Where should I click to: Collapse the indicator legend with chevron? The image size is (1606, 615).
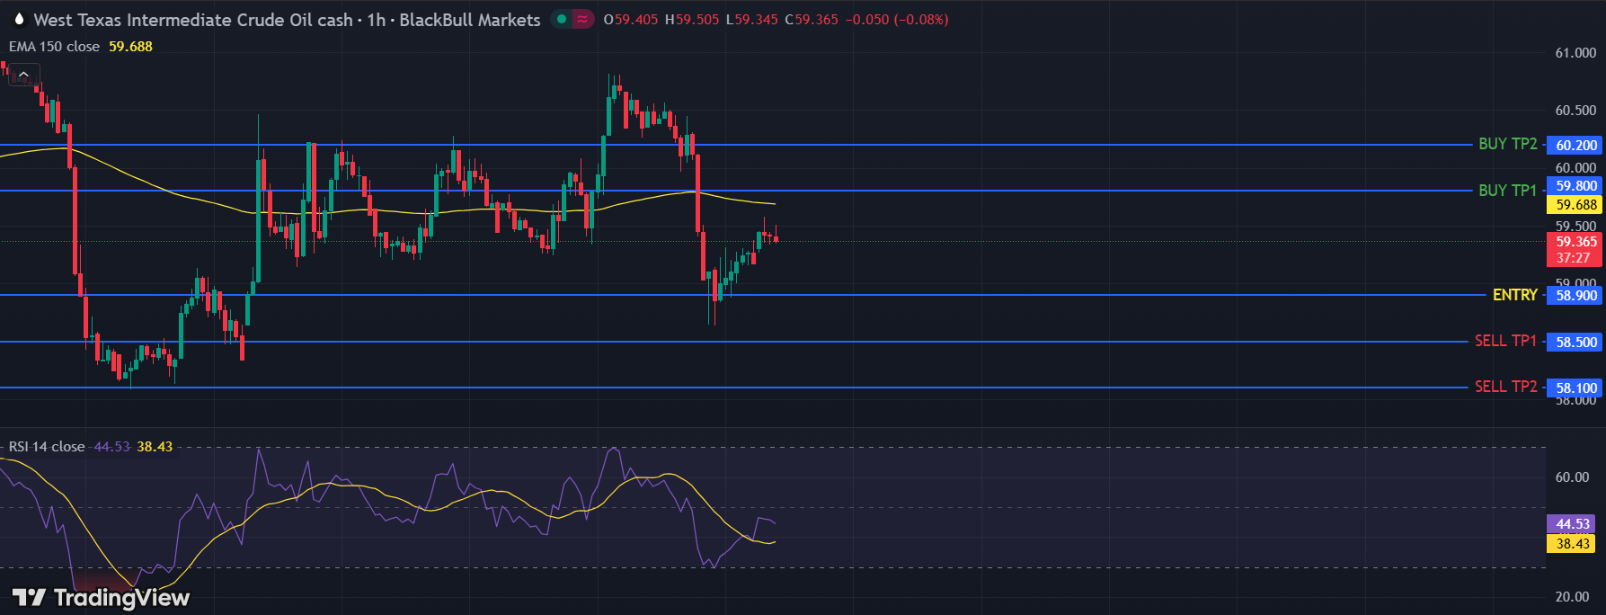pyautogui.click(x=23, y=75)
